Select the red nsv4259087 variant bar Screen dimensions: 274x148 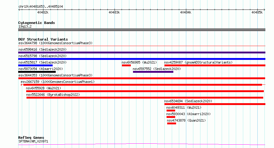coord(215,65)
